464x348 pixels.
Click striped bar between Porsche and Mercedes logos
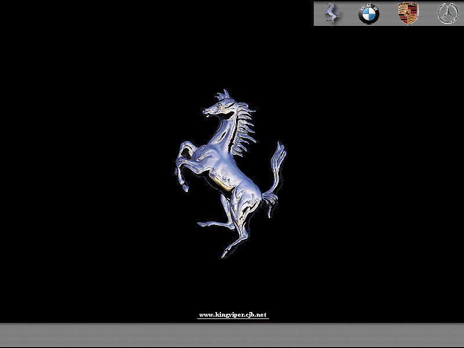[428, 13]
